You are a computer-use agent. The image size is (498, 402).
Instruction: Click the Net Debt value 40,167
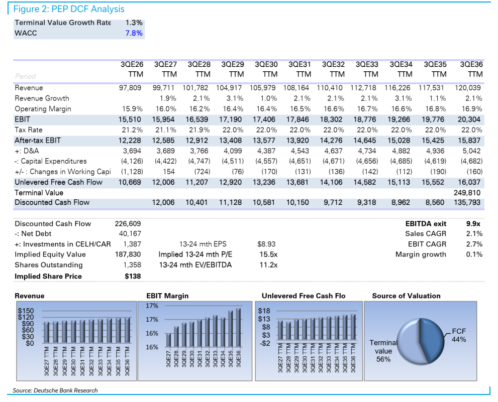pos(130,233)
